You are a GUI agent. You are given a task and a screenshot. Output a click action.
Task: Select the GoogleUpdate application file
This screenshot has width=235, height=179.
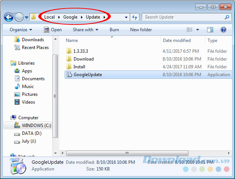pos(87,75)
